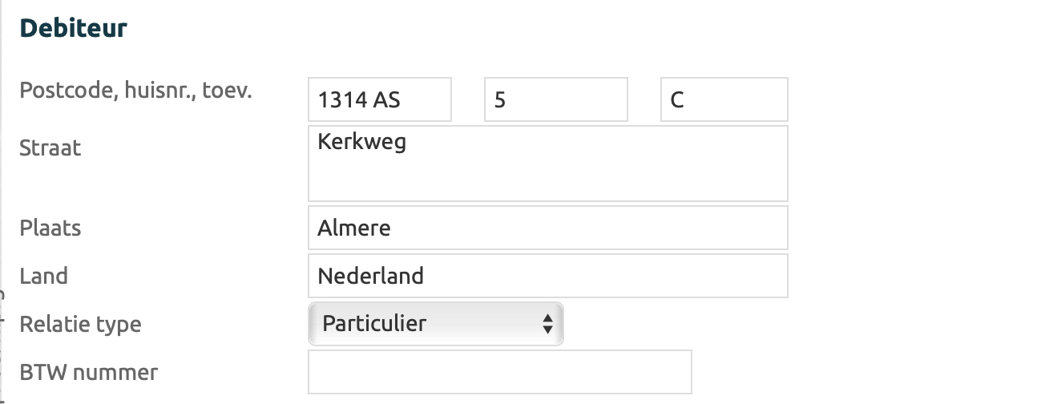Click the text Nederland in the country field
This screenshot has height=404, width=1037.
(x=370, y=277)
